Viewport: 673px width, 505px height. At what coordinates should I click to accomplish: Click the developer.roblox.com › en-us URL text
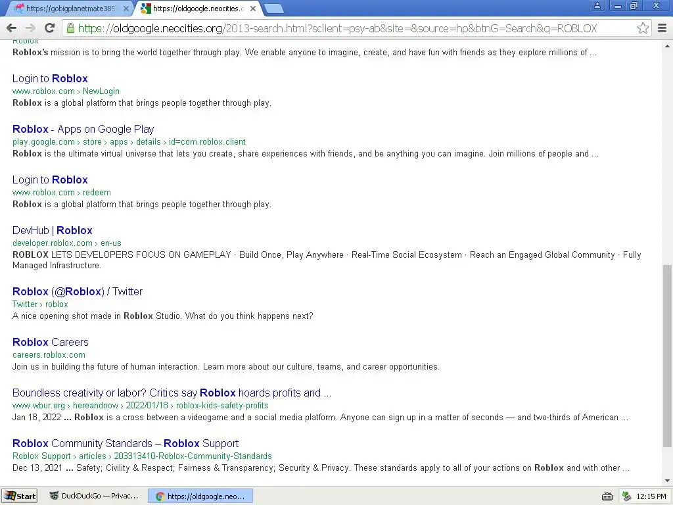click(66, 243)
